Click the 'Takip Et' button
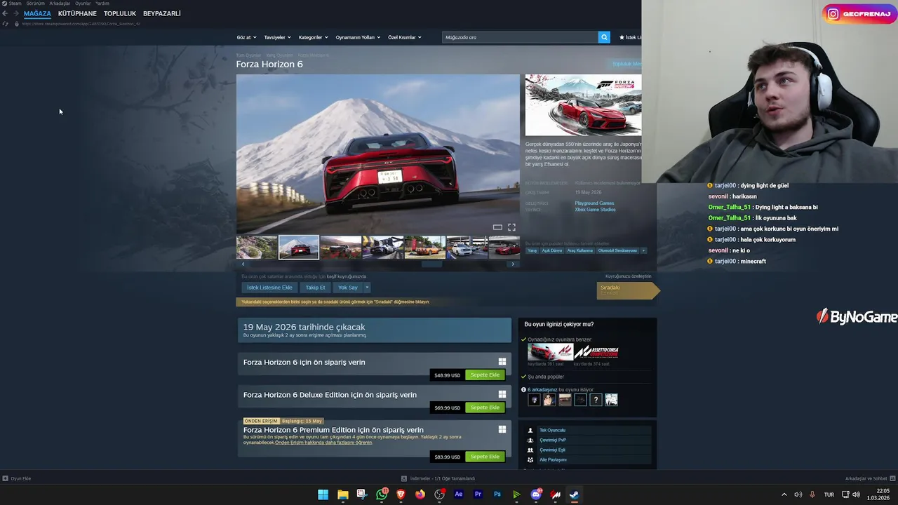This screenshot has height=505, width=898. pyautogui.click(x=315, y=288)
